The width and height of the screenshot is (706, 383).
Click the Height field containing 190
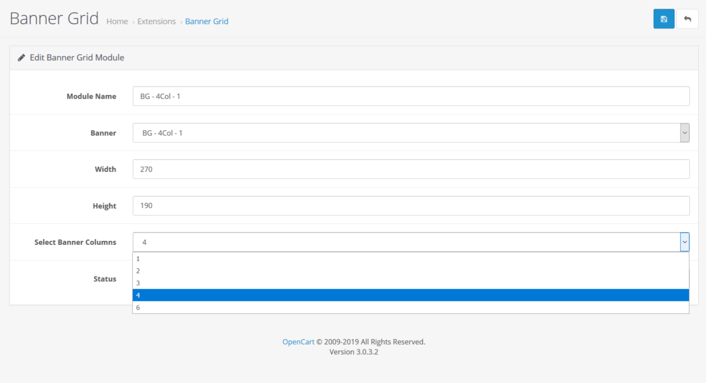click(x=411, y=205)
